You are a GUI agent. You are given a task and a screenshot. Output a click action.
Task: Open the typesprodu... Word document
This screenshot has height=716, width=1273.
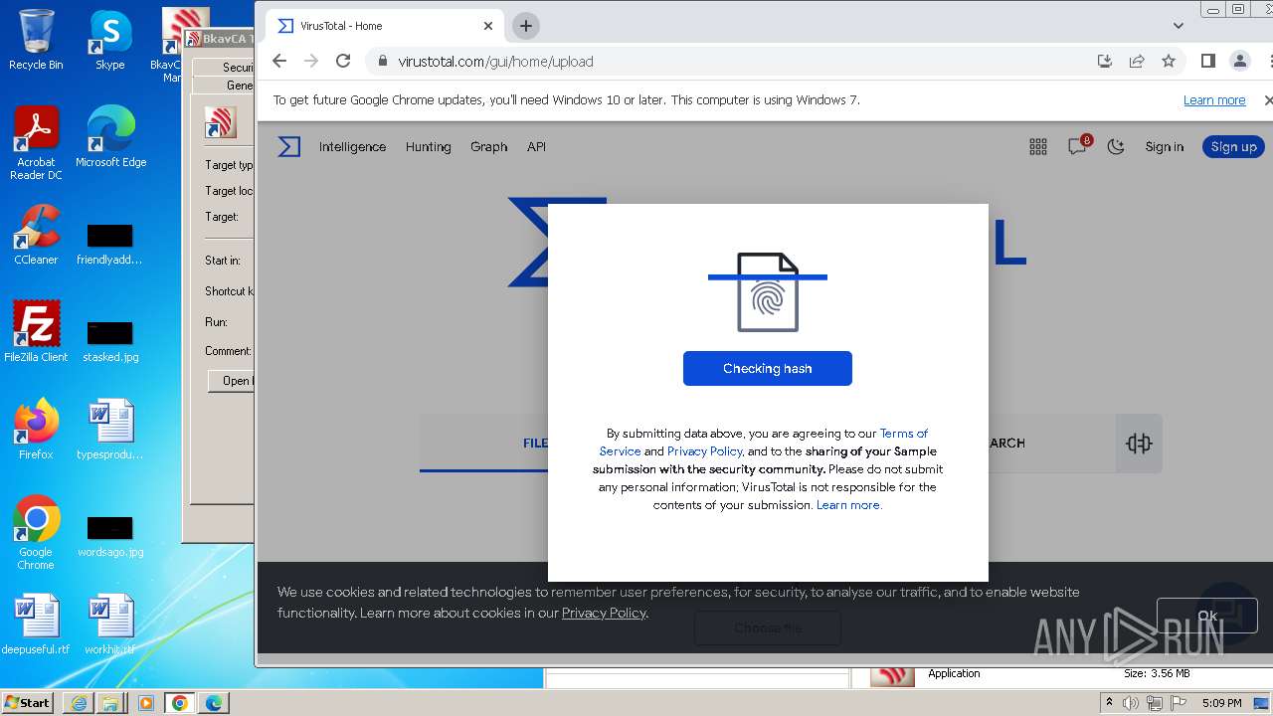pos(110,430)
